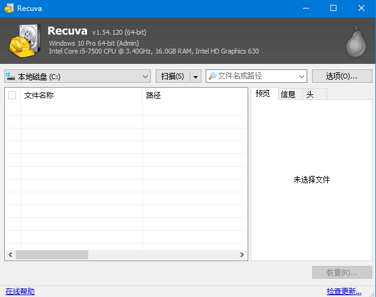Click the Piriform pear logo

pyautogui.click(x=356, y=42)
